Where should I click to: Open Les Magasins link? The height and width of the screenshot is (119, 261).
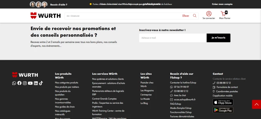(147, 91)
